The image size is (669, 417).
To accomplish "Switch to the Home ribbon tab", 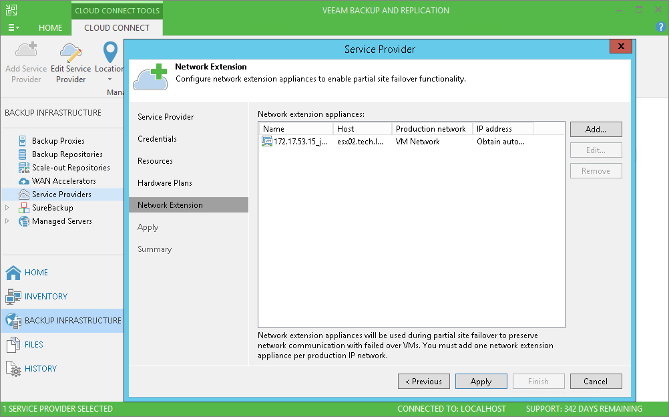I will [x=50, y=27].
